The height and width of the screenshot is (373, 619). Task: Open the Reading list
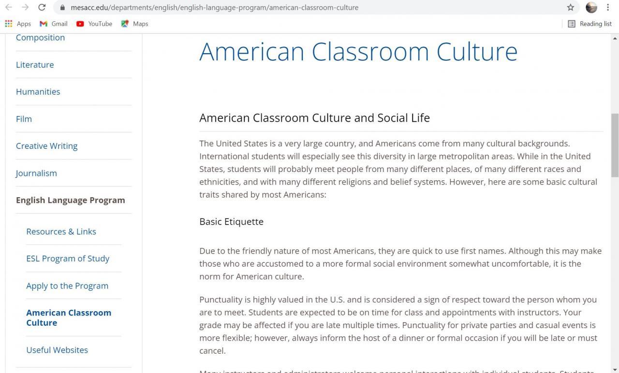[x=590, y=24]
